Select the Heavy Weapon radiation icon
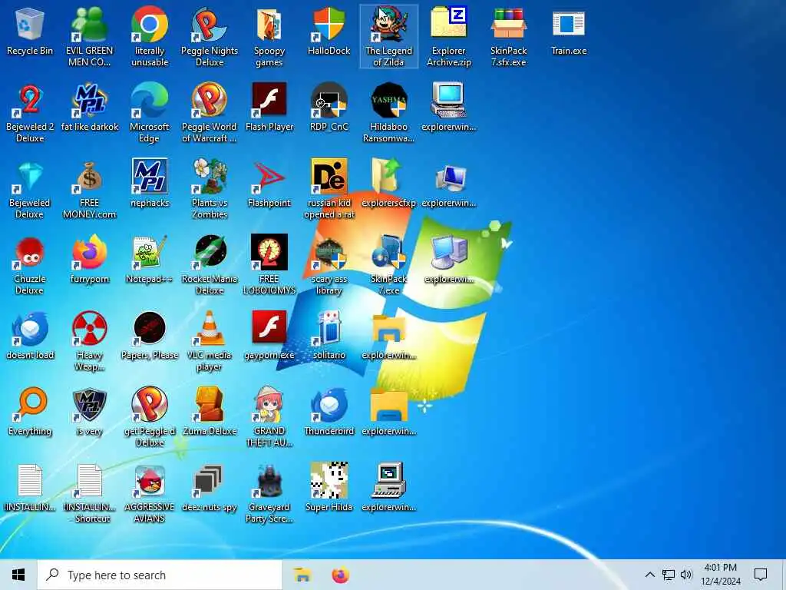The width and height of the screenshot is (786, 590). point(89,329)
